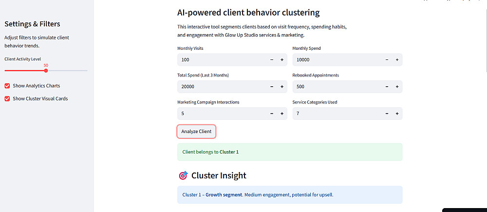
Task: Add one Marketing Campaign Interaction
Action: 282,114
